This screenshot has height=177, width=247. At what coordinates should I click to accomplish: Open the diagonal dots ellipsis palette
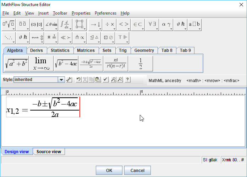coord(9,38)
